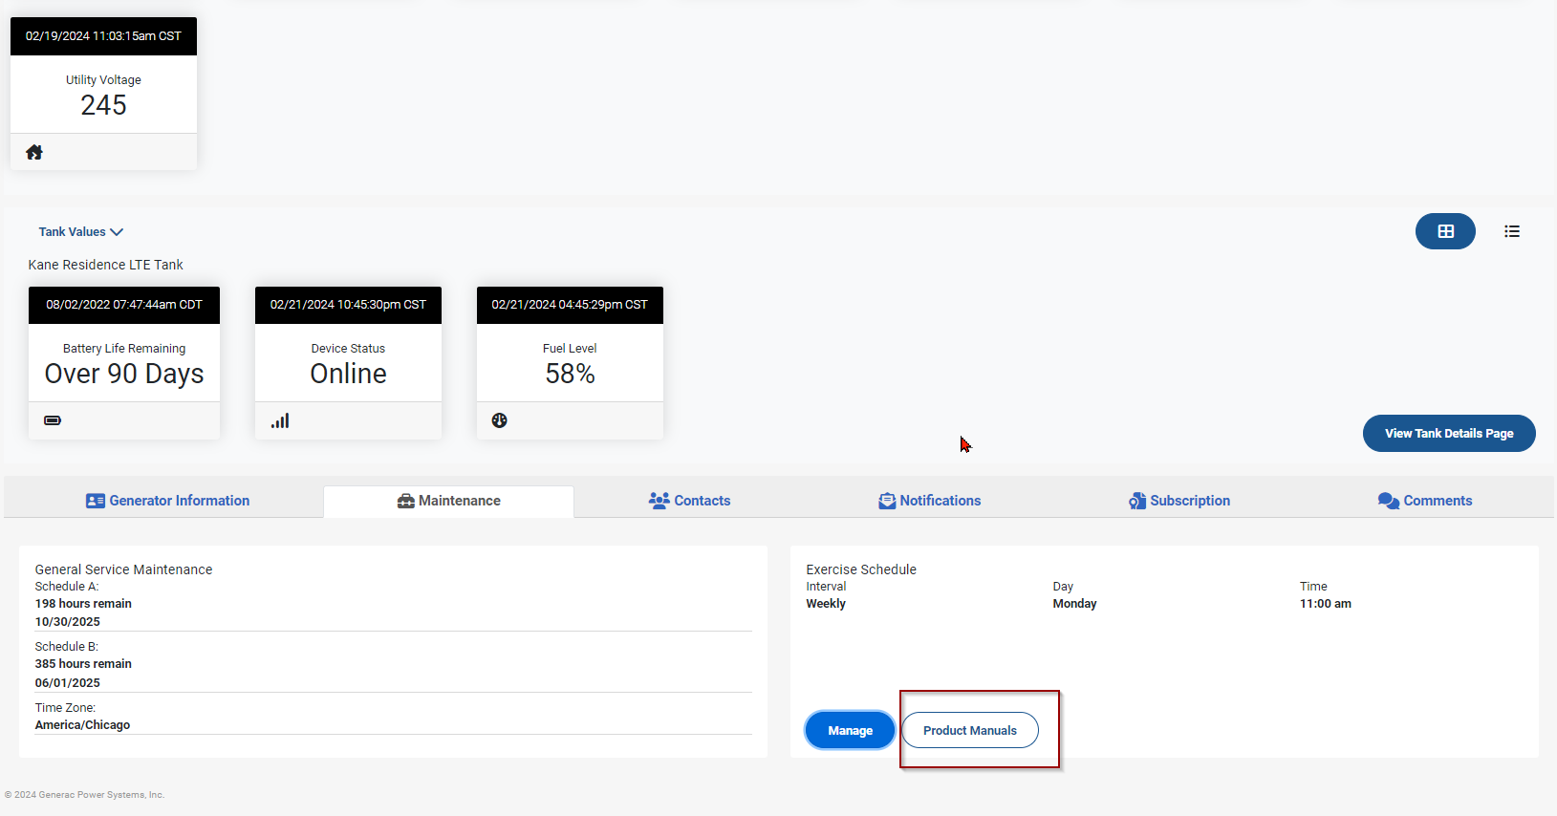Open the Contacts tab
Screen dimensions: 1557x816
[689, 501]
